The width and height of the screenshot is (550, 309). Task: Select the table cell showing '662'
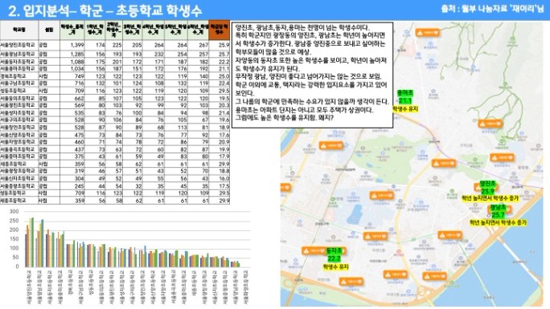click(72, 99)
